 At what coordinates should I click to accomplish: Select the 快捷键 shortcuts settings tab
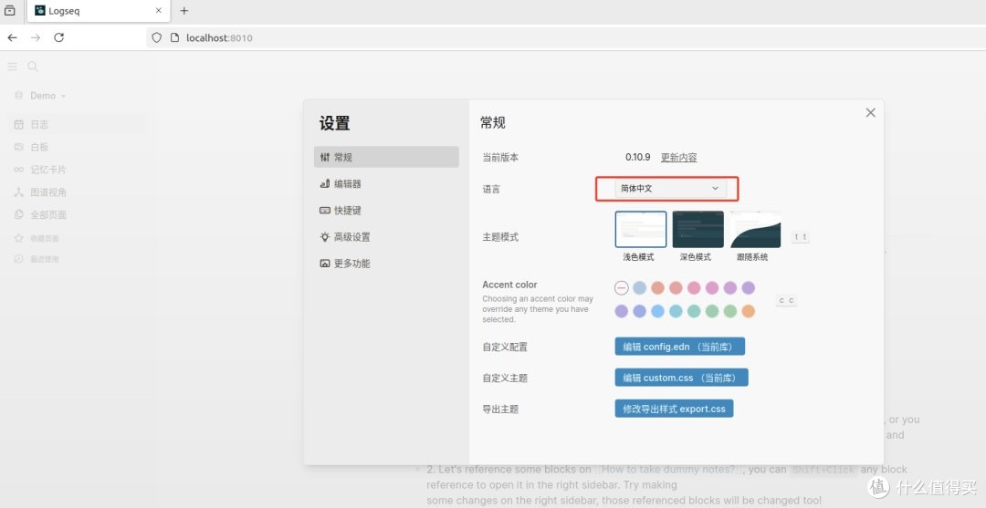pos(386,211)
